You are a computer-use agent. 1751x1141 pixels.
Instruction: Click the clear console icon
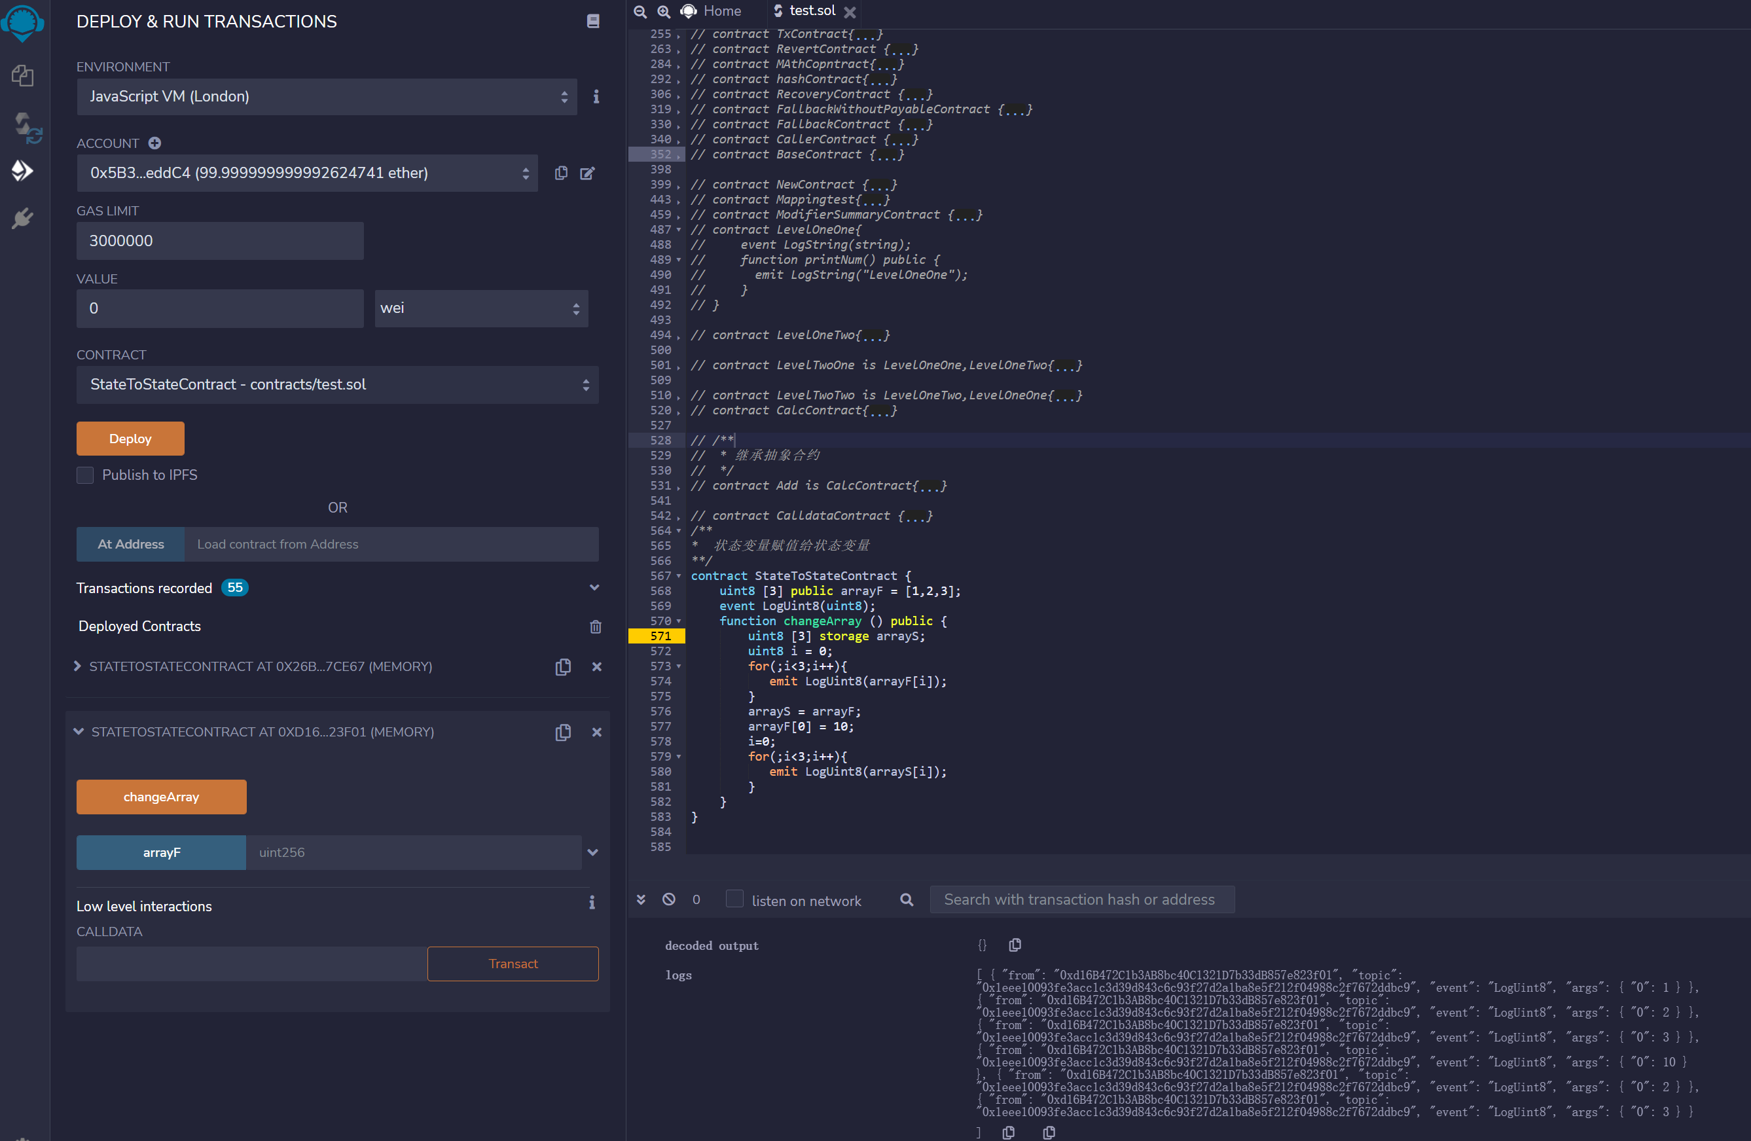click(x=669, y=899)
